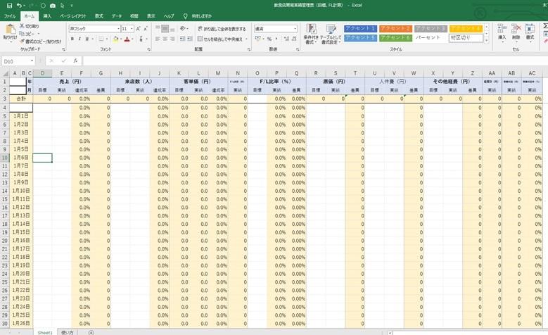Click the Insert cells (挿入) icon

click(502, 33)
